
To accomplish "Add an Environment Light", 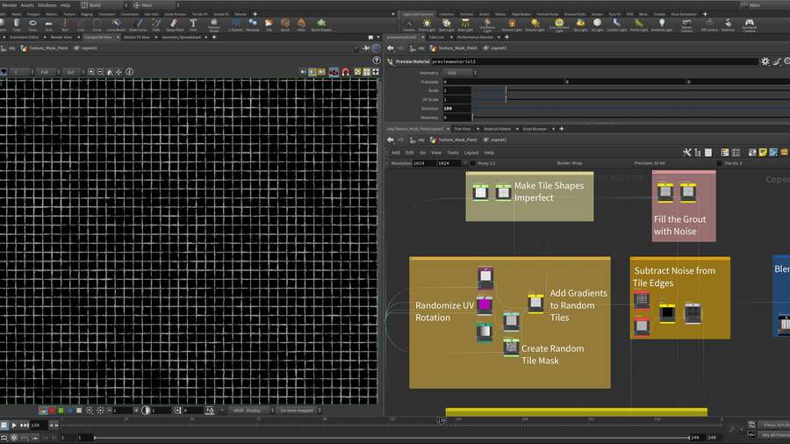I will pos(559,25).
